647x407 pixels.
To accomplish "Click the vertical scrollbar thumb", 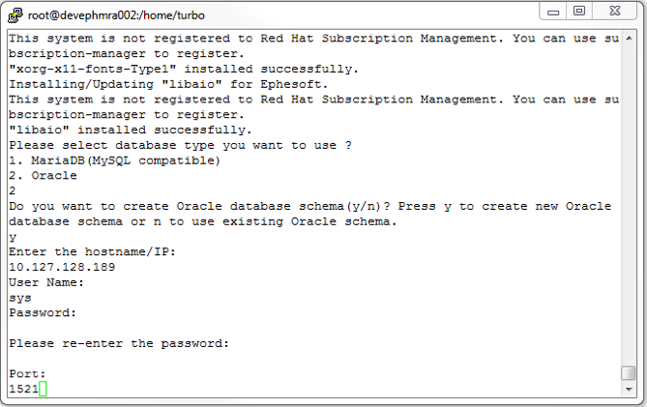I will [629, 373].
